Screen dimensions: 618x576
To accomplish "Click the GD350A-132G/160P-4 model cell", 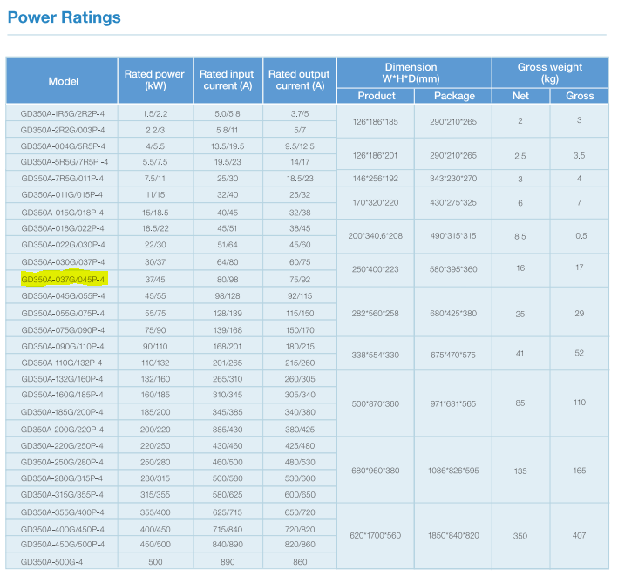I will click(63, 379).
